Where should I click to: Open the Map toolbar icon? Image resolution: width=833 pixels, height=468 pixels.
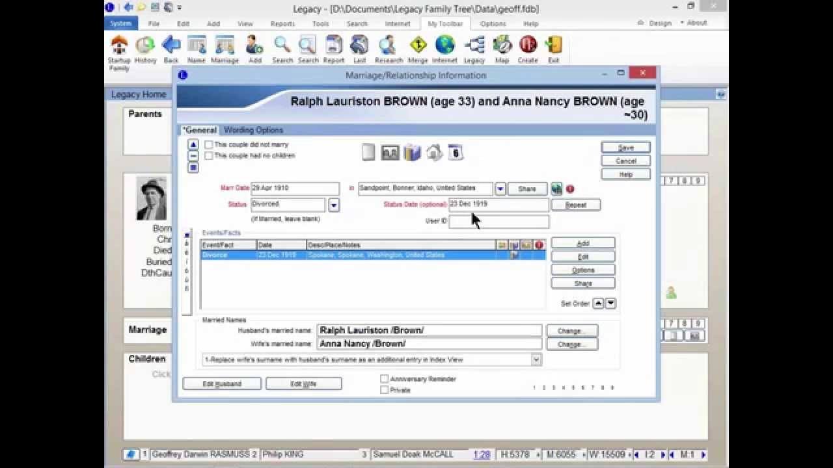(502, 50)
